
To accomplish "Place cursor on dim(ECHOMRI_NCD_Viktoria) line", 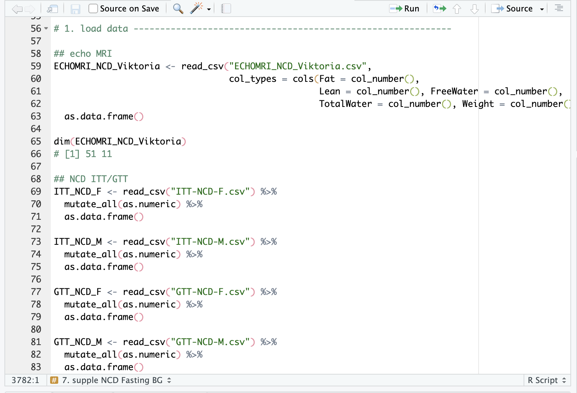I will point(120,141).
